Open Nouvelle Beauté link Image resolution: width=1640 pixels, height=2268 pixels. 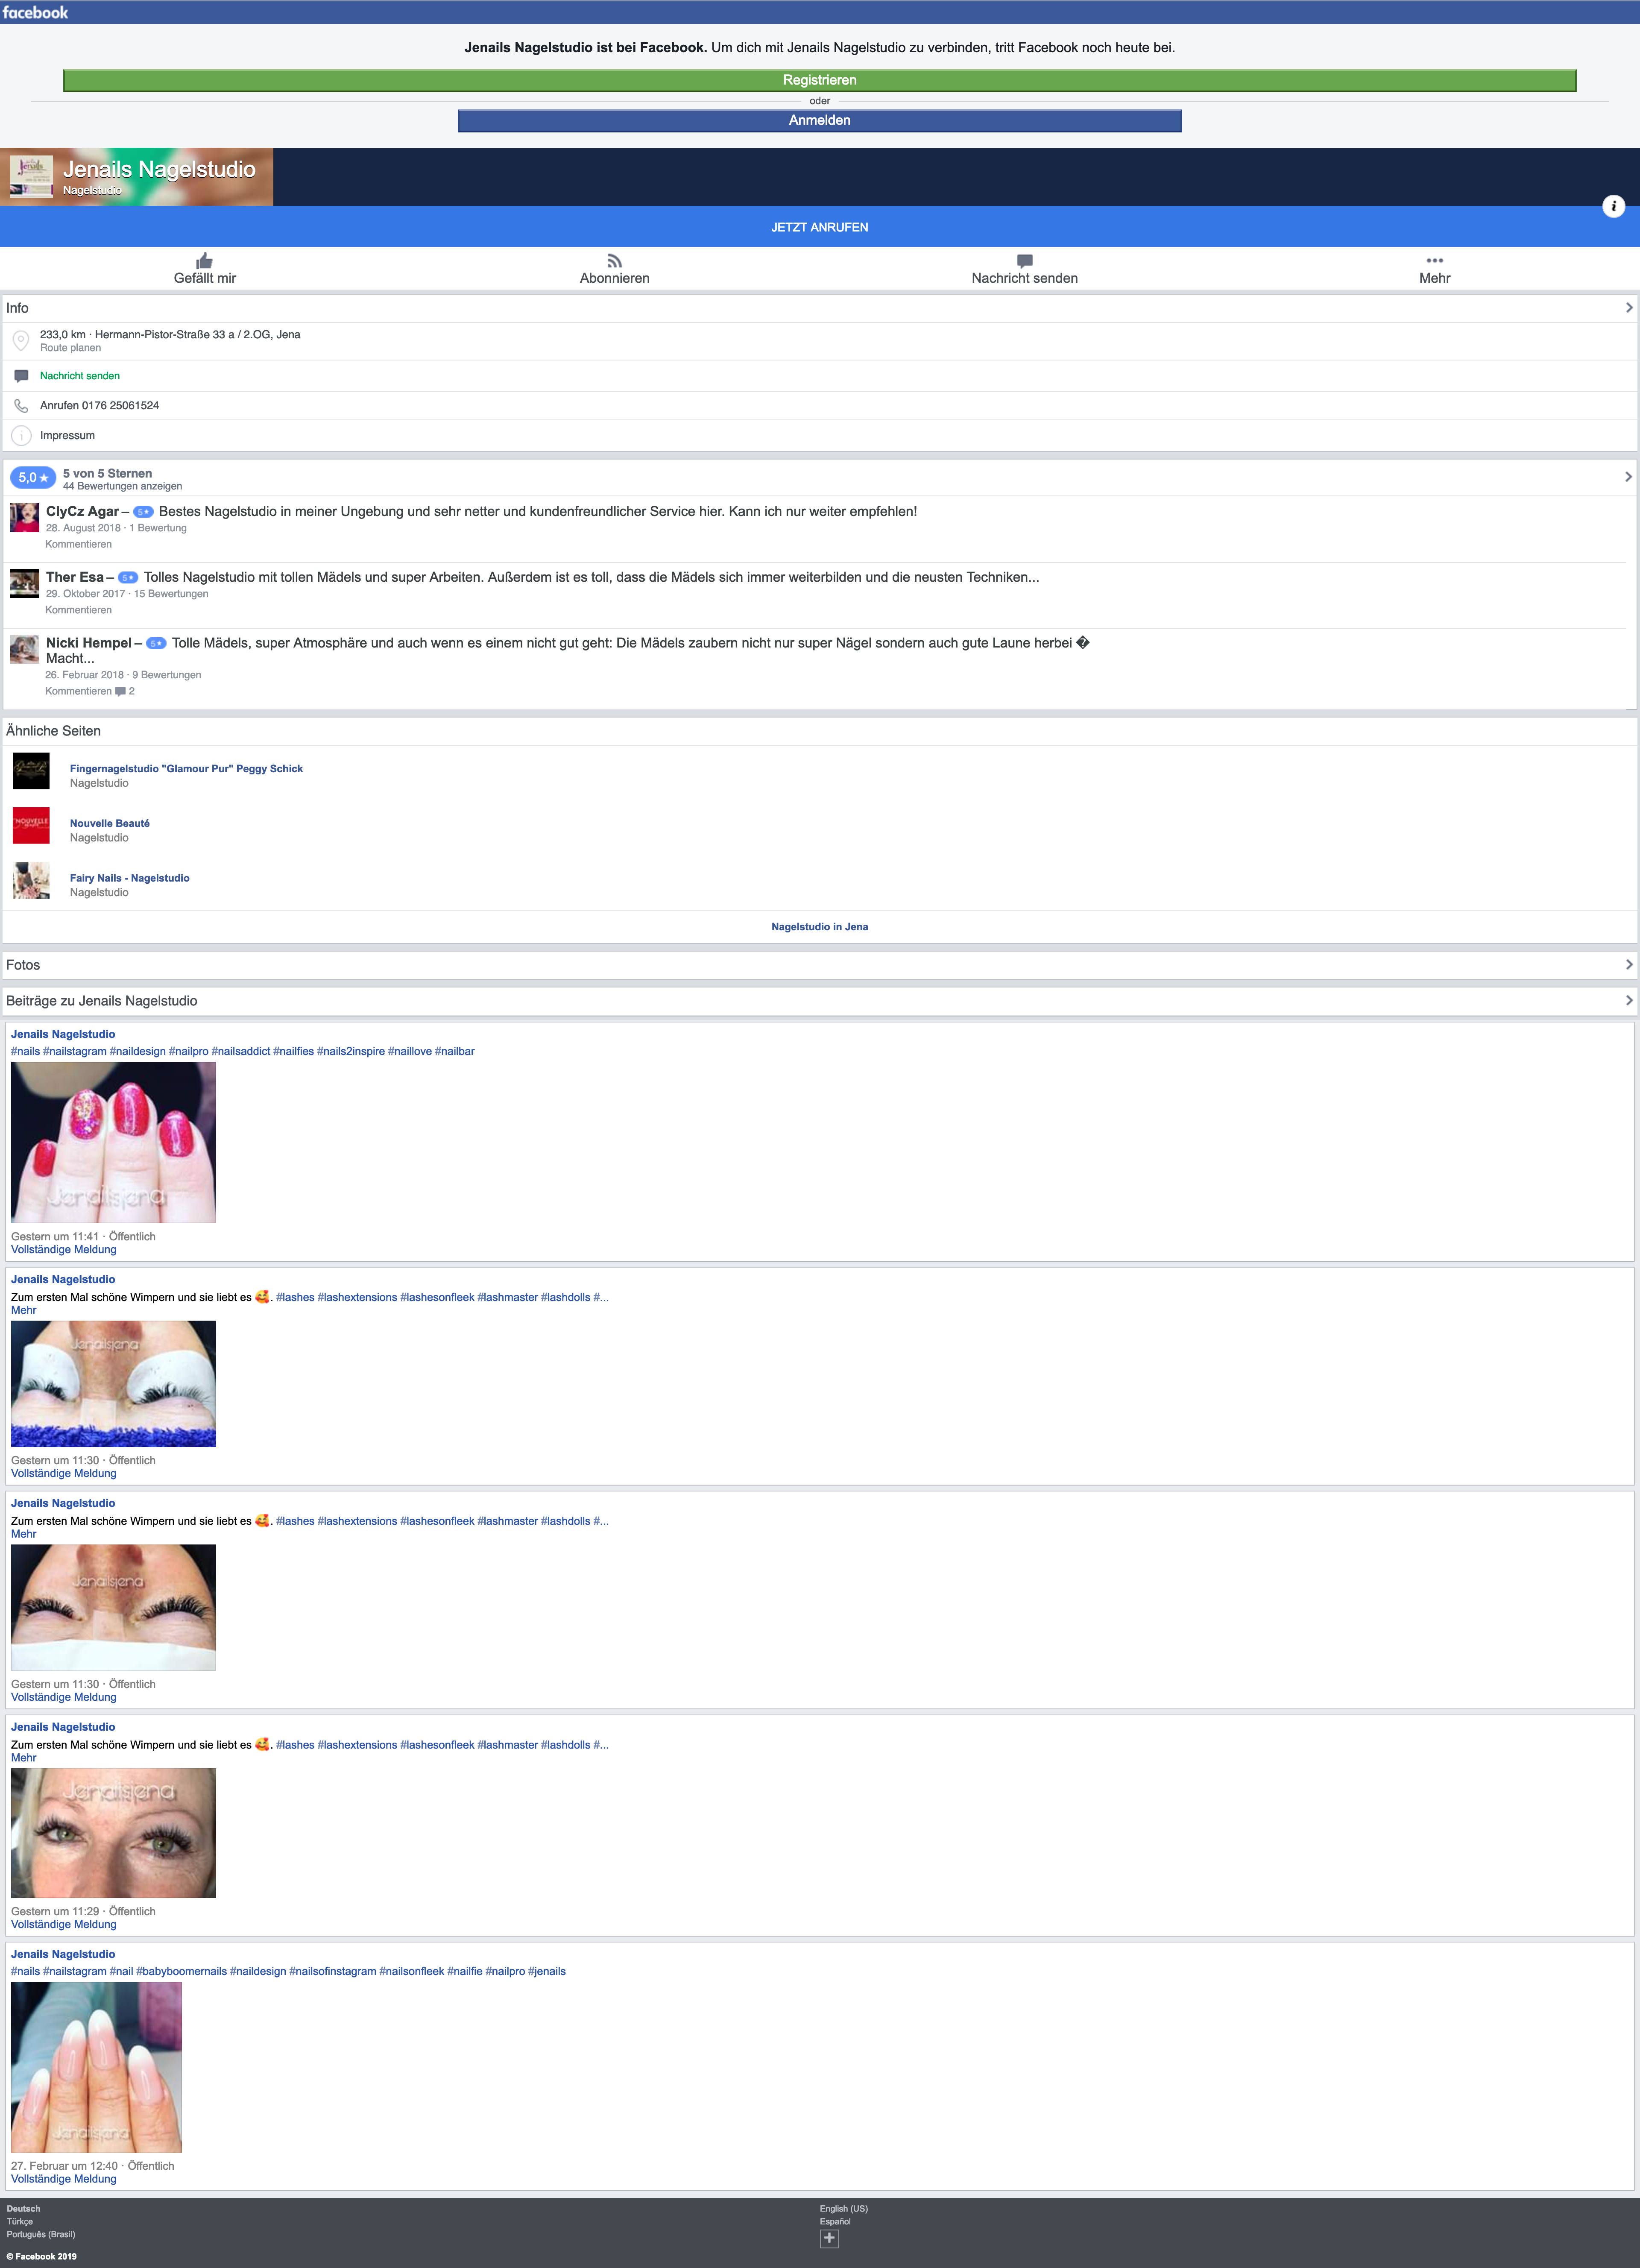(110, 824)
